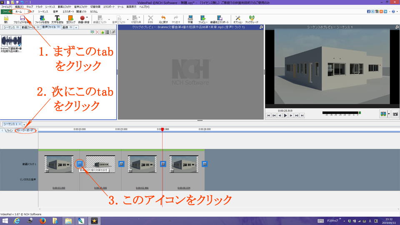Screen dimensions: 400x225
Task: Open Internet Explorer from taskbar
Action: [17, 221]
